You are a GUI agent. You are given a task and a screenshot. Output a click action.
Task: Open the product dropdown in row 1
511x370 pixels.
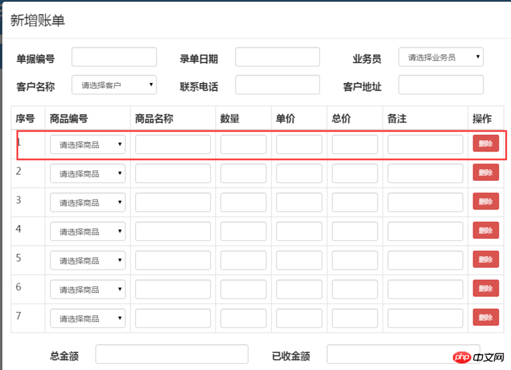pos(88,144)
